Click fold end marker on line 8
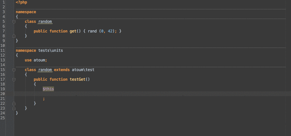Image resolution: width=291 pixels, height=136 pixels. click(14, 36)
